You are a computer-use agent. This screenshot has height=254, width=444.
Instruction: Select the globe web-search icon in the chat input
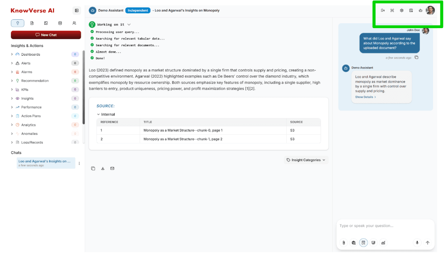pos(354,243)
